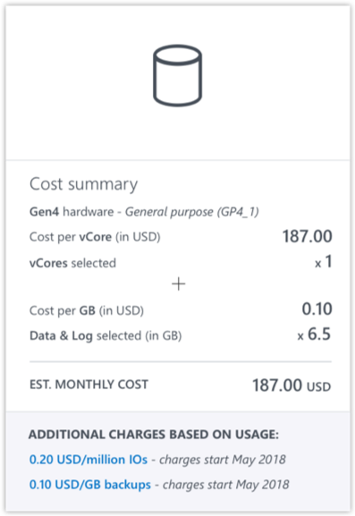The width and height of the screenshot is (355, 516).
Task: Select the Cost summary heading
Action: [83, 184]
